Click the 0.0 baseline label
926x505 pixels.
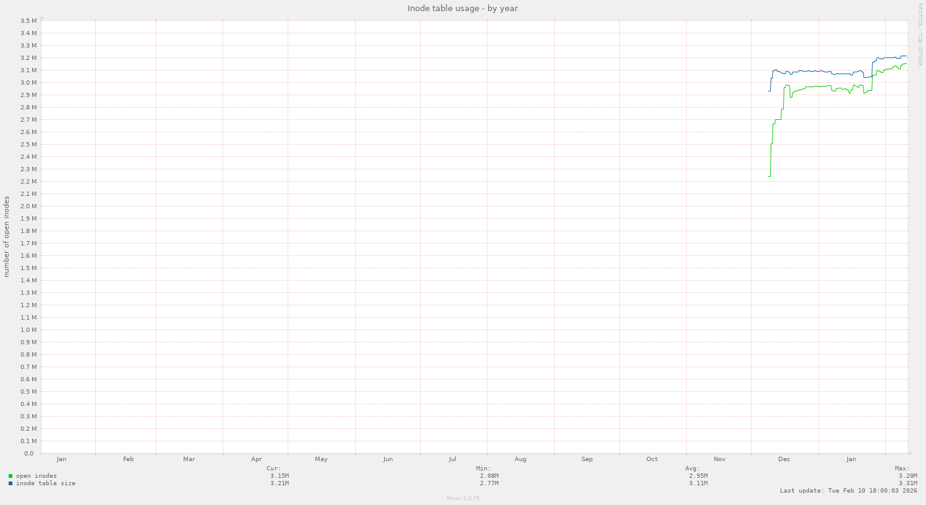[x=28, y=452]
